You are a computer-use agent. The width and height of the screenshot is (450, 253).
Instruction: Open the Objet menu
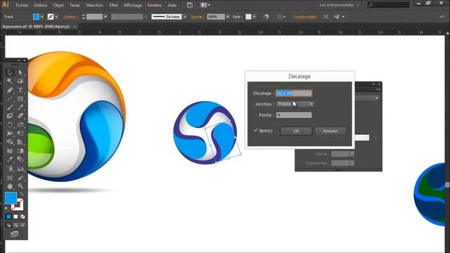(58, 5)
